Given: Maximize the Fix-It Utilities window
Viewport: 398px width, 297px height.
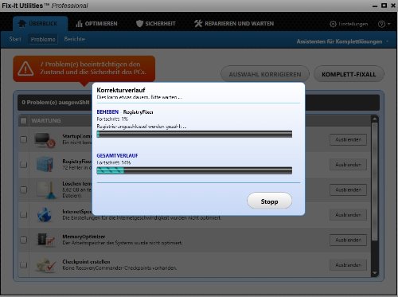Looking at the screenshot, I should [384, 6].
